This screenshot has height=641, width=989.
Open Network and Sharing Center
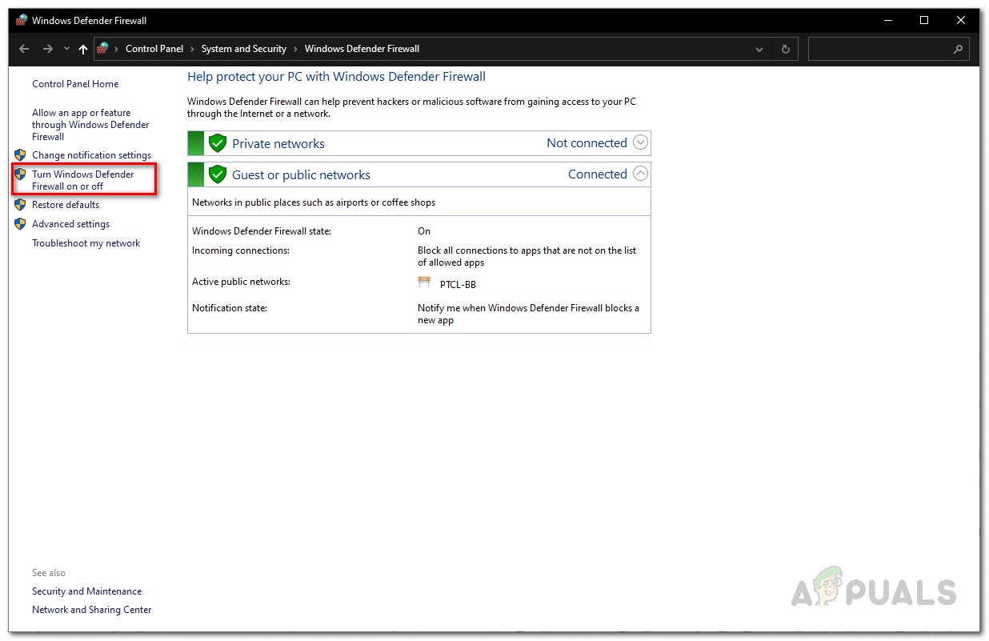91,609
